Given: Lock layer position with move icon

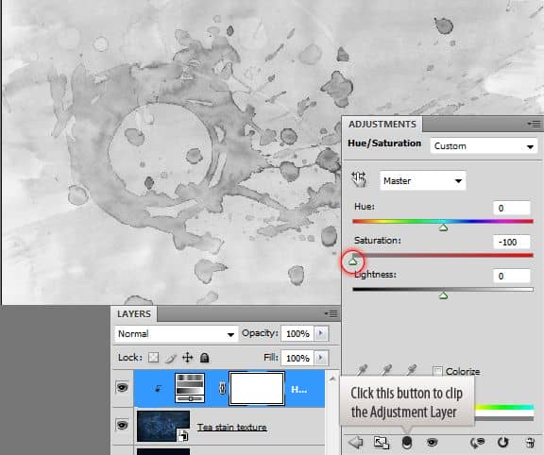Looking at the screenshot, I should pyautogui.click(x=187, y=357).
